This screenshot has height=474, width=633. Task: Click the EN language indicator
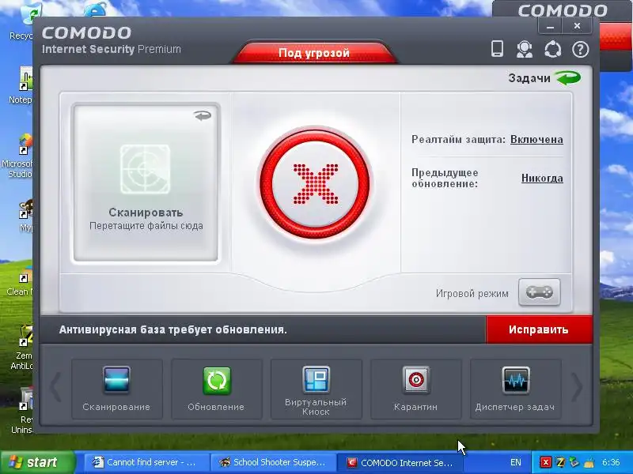(516, 462)
